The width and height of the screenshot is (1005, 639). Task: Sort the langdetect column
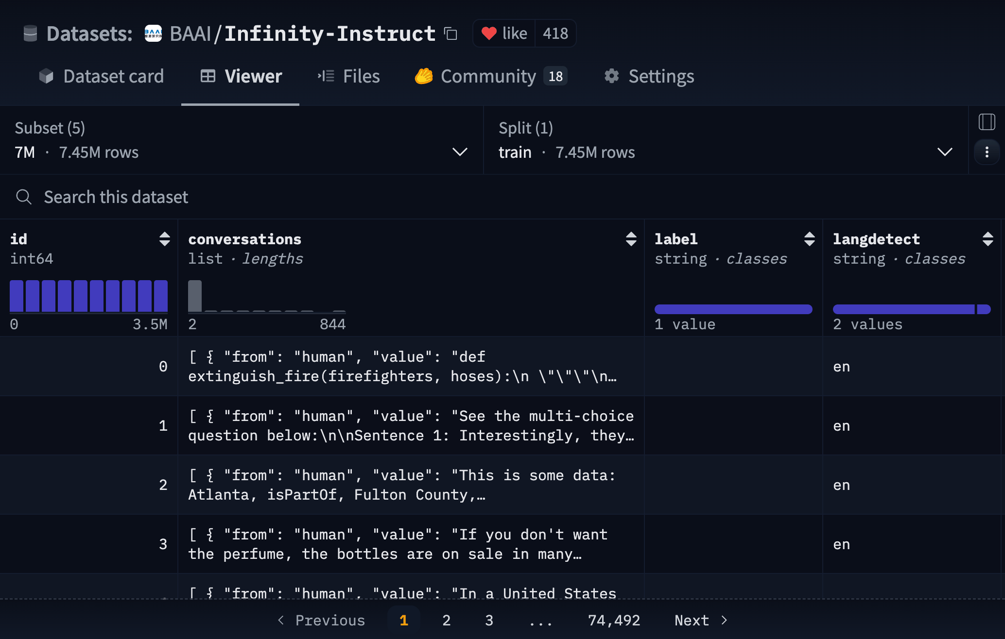(988, 239)
